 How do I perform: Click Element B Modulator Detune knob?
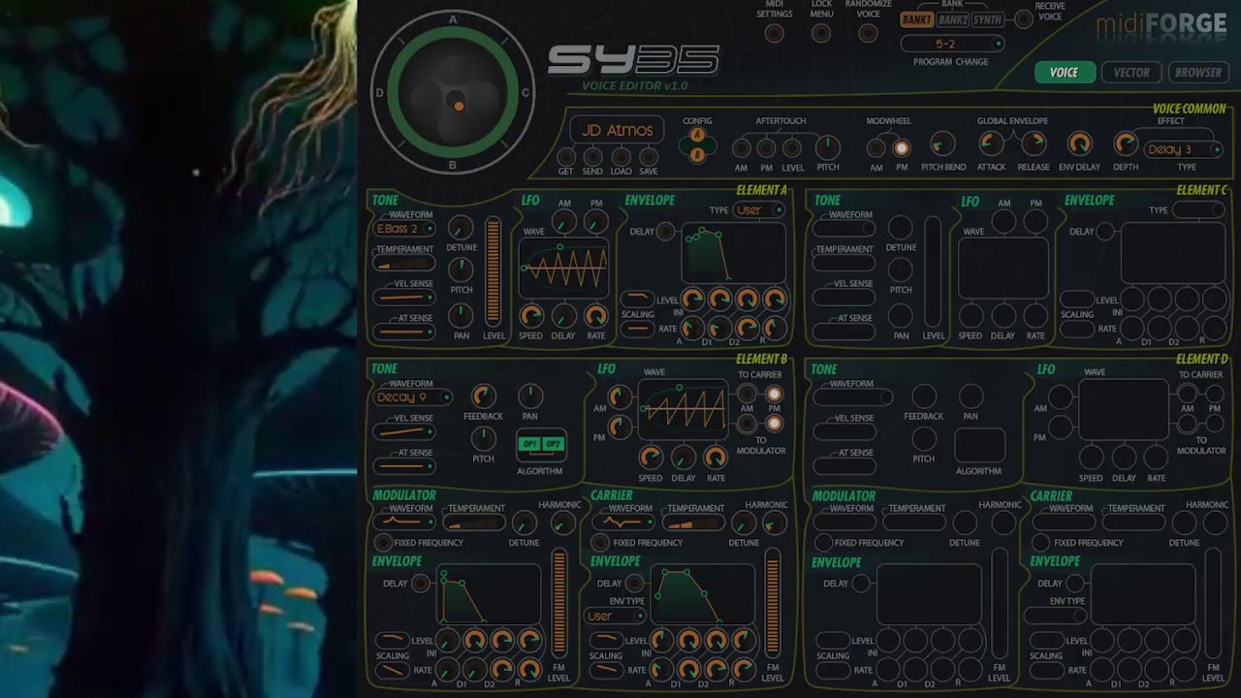524,524
